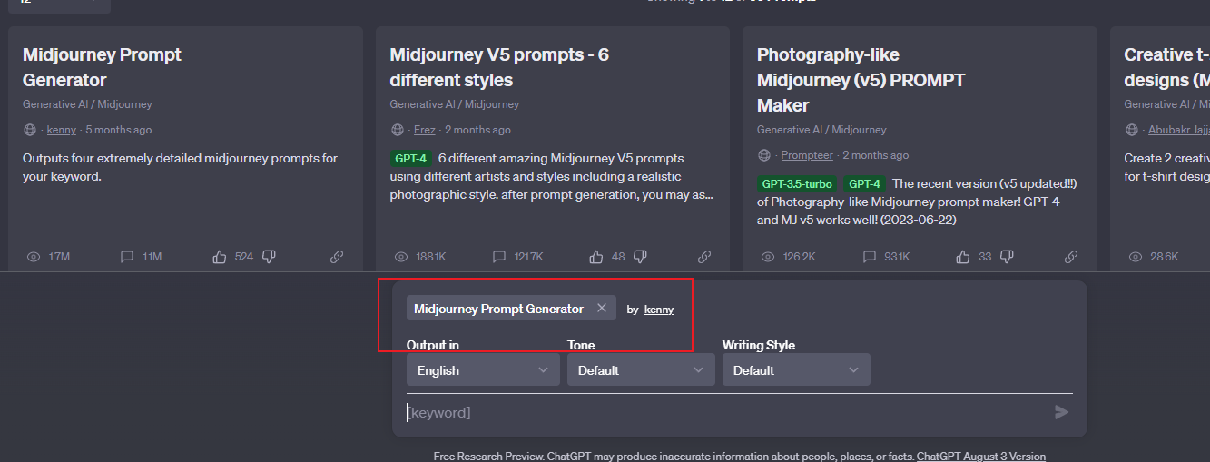This screenshot has width=1210, height=462.
Task: Send the prompt with the arrow icon
Action: [x=1062, y=413]
